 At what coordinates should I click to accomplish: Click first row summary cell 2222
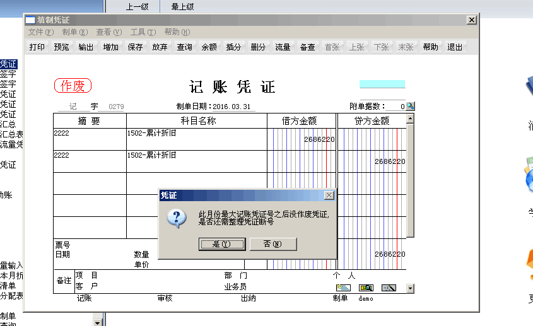[x=90, y=139]
